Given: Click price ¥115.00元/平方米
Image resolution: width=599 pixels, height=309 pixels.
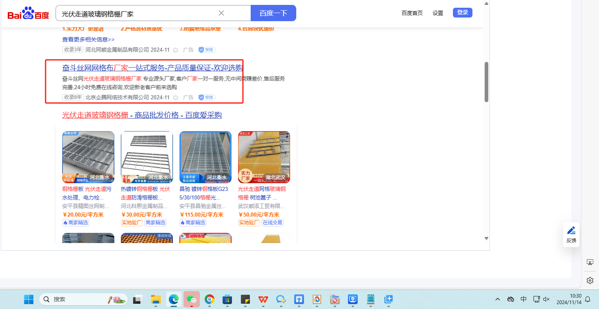Looking at the screenshot, I should click(x=201, y=215).
